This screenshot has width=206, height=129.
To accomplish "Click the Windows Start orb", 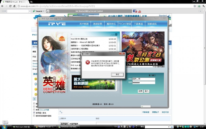I will 4,127.
